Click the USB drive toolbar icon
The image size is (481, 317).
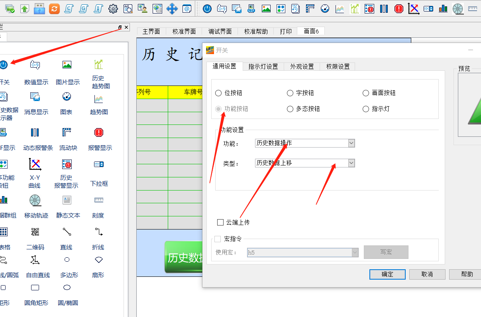pyautogui.click(x=39, y=8)
